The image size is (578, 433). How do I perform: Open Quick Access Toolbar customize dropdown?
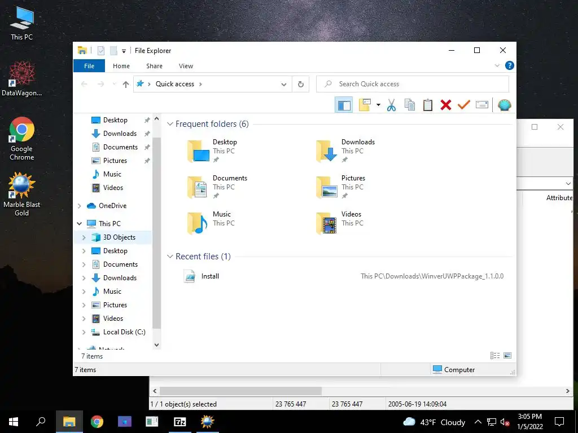point(124,51)
